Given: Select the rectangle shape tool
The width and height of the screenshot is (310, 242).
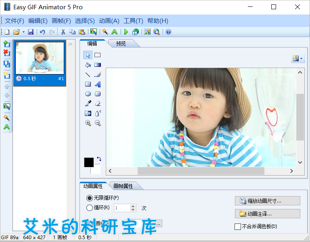Looking at the screenshot, I should (88, 85).
